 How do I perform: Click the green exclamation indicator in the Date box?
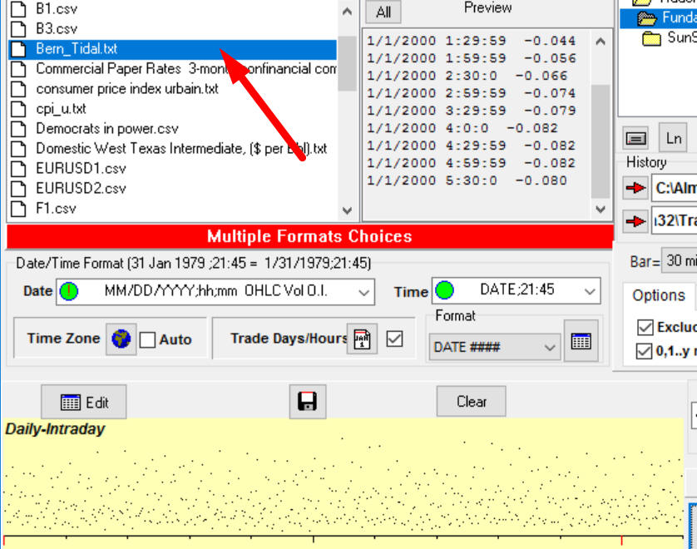tap(69, 291)
